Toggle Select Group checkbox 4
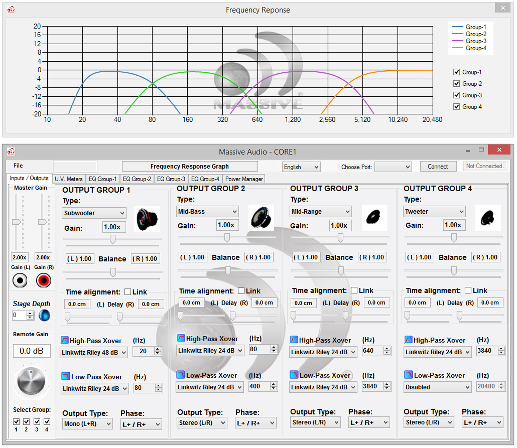Screen dimensions: 517x448 tap(47, 421)
